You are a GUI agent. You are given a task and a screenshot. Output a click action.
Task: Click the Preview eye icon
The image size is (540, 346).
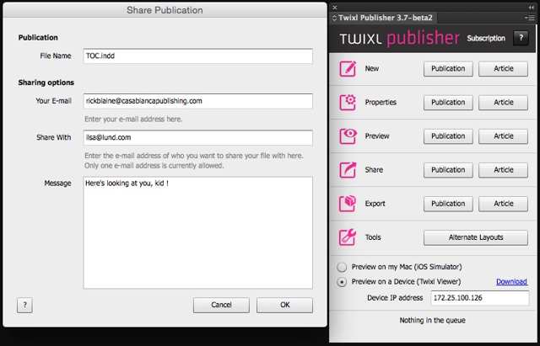tap(348, 136)
